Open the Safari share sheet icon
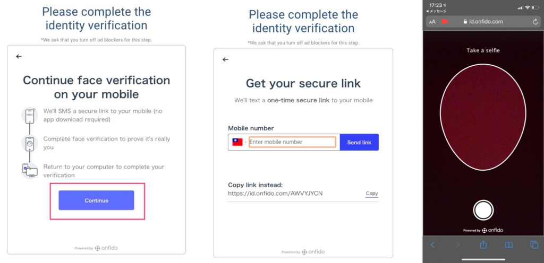The image size is (544, 263). click(x=483, y=244)
